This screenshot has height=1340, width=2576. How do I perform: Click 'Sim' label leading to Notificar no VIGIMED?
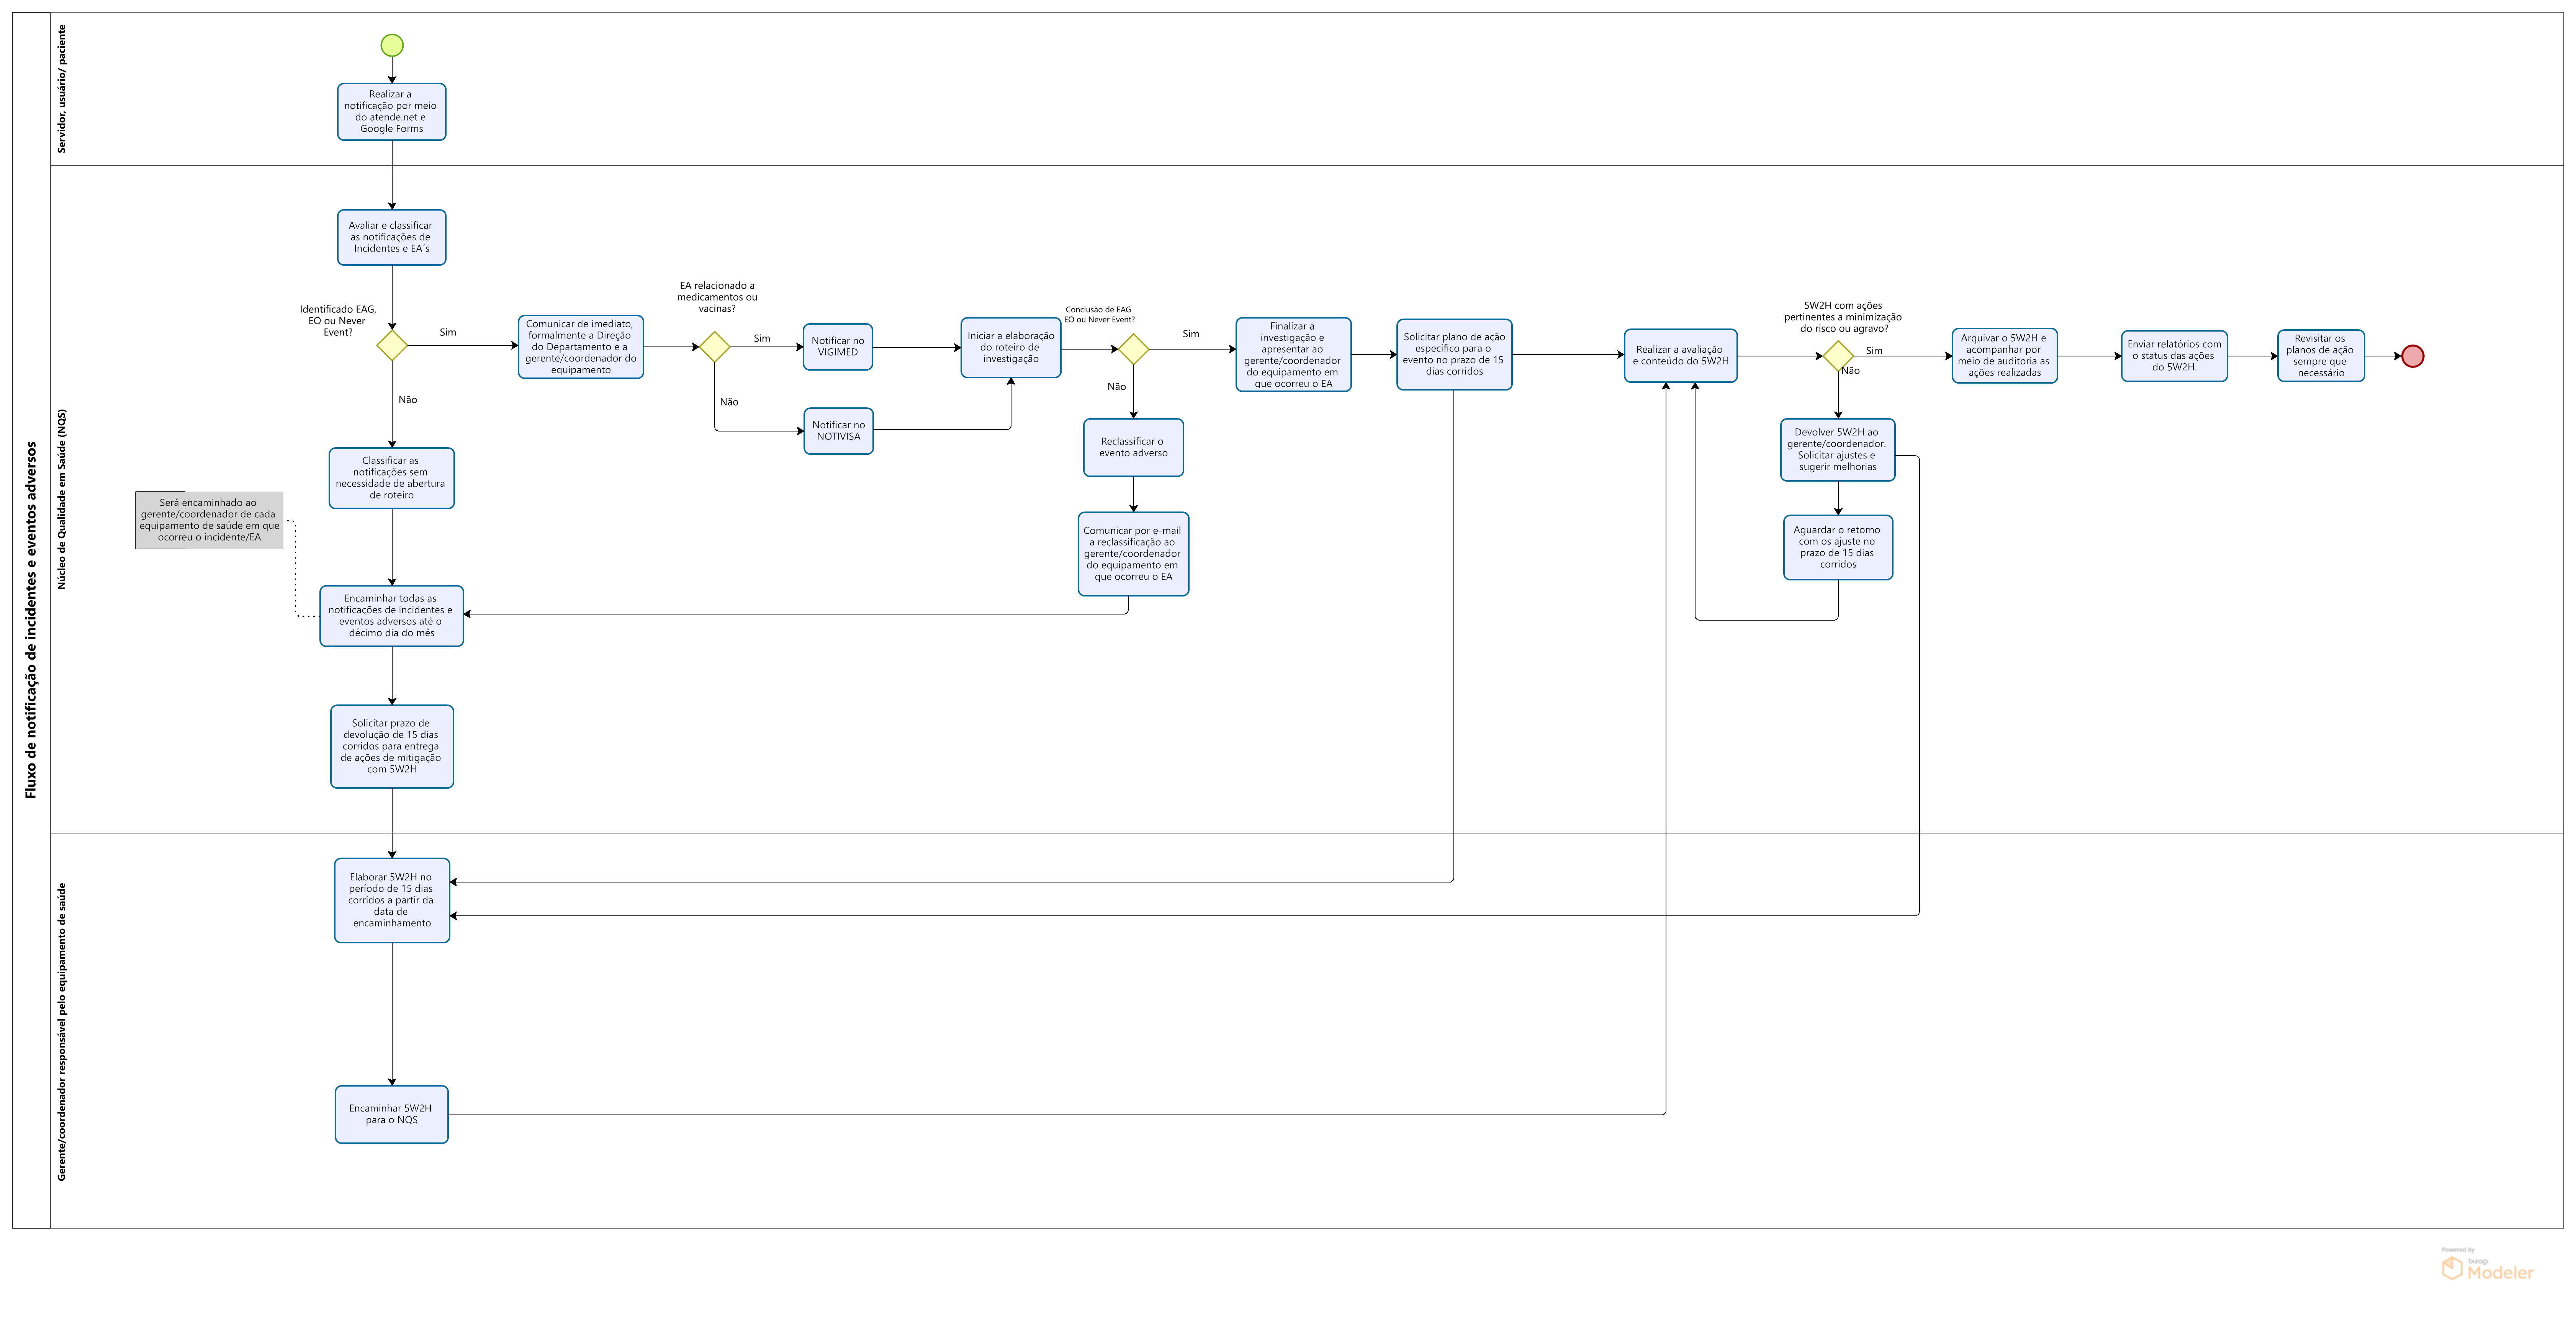(762, 338)
